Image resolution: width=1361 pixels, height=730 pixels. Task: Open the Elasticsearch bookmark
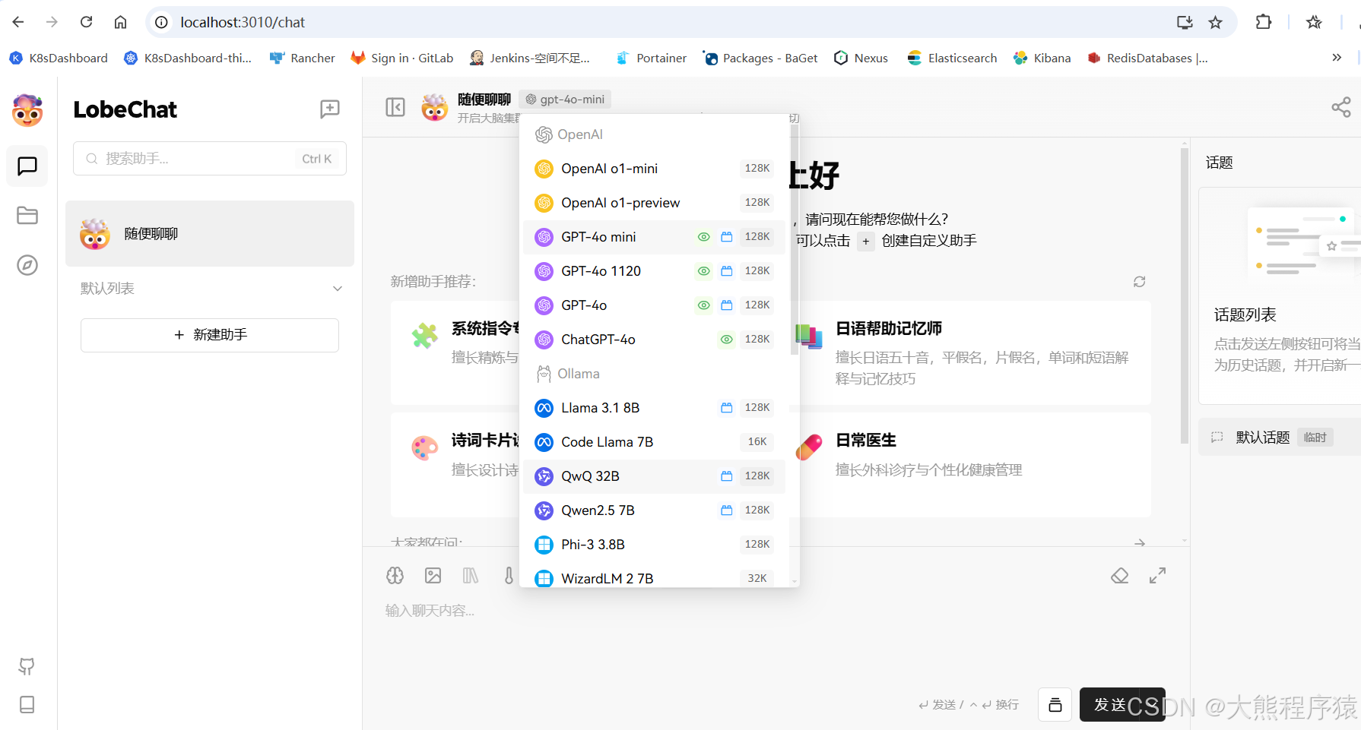point(952,58)
